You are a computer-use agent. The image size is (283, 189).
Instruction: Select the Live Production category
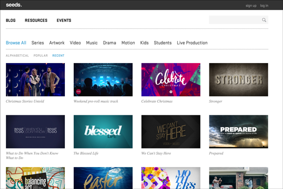(192, 43)
